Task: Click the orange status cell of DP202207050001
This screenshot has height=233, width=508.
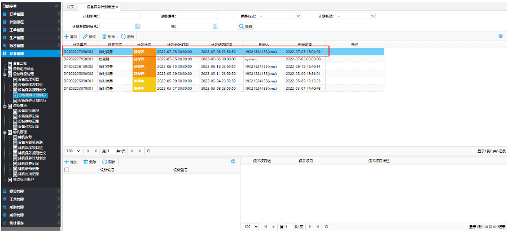Action: tap(143, 59)
